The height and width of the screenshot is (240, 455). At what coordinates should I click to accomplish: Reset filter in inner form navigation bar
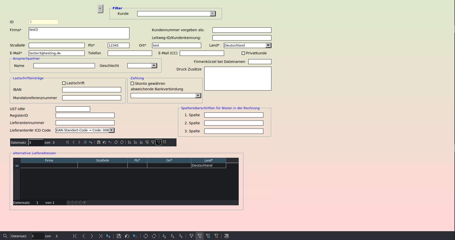point(164,142)
